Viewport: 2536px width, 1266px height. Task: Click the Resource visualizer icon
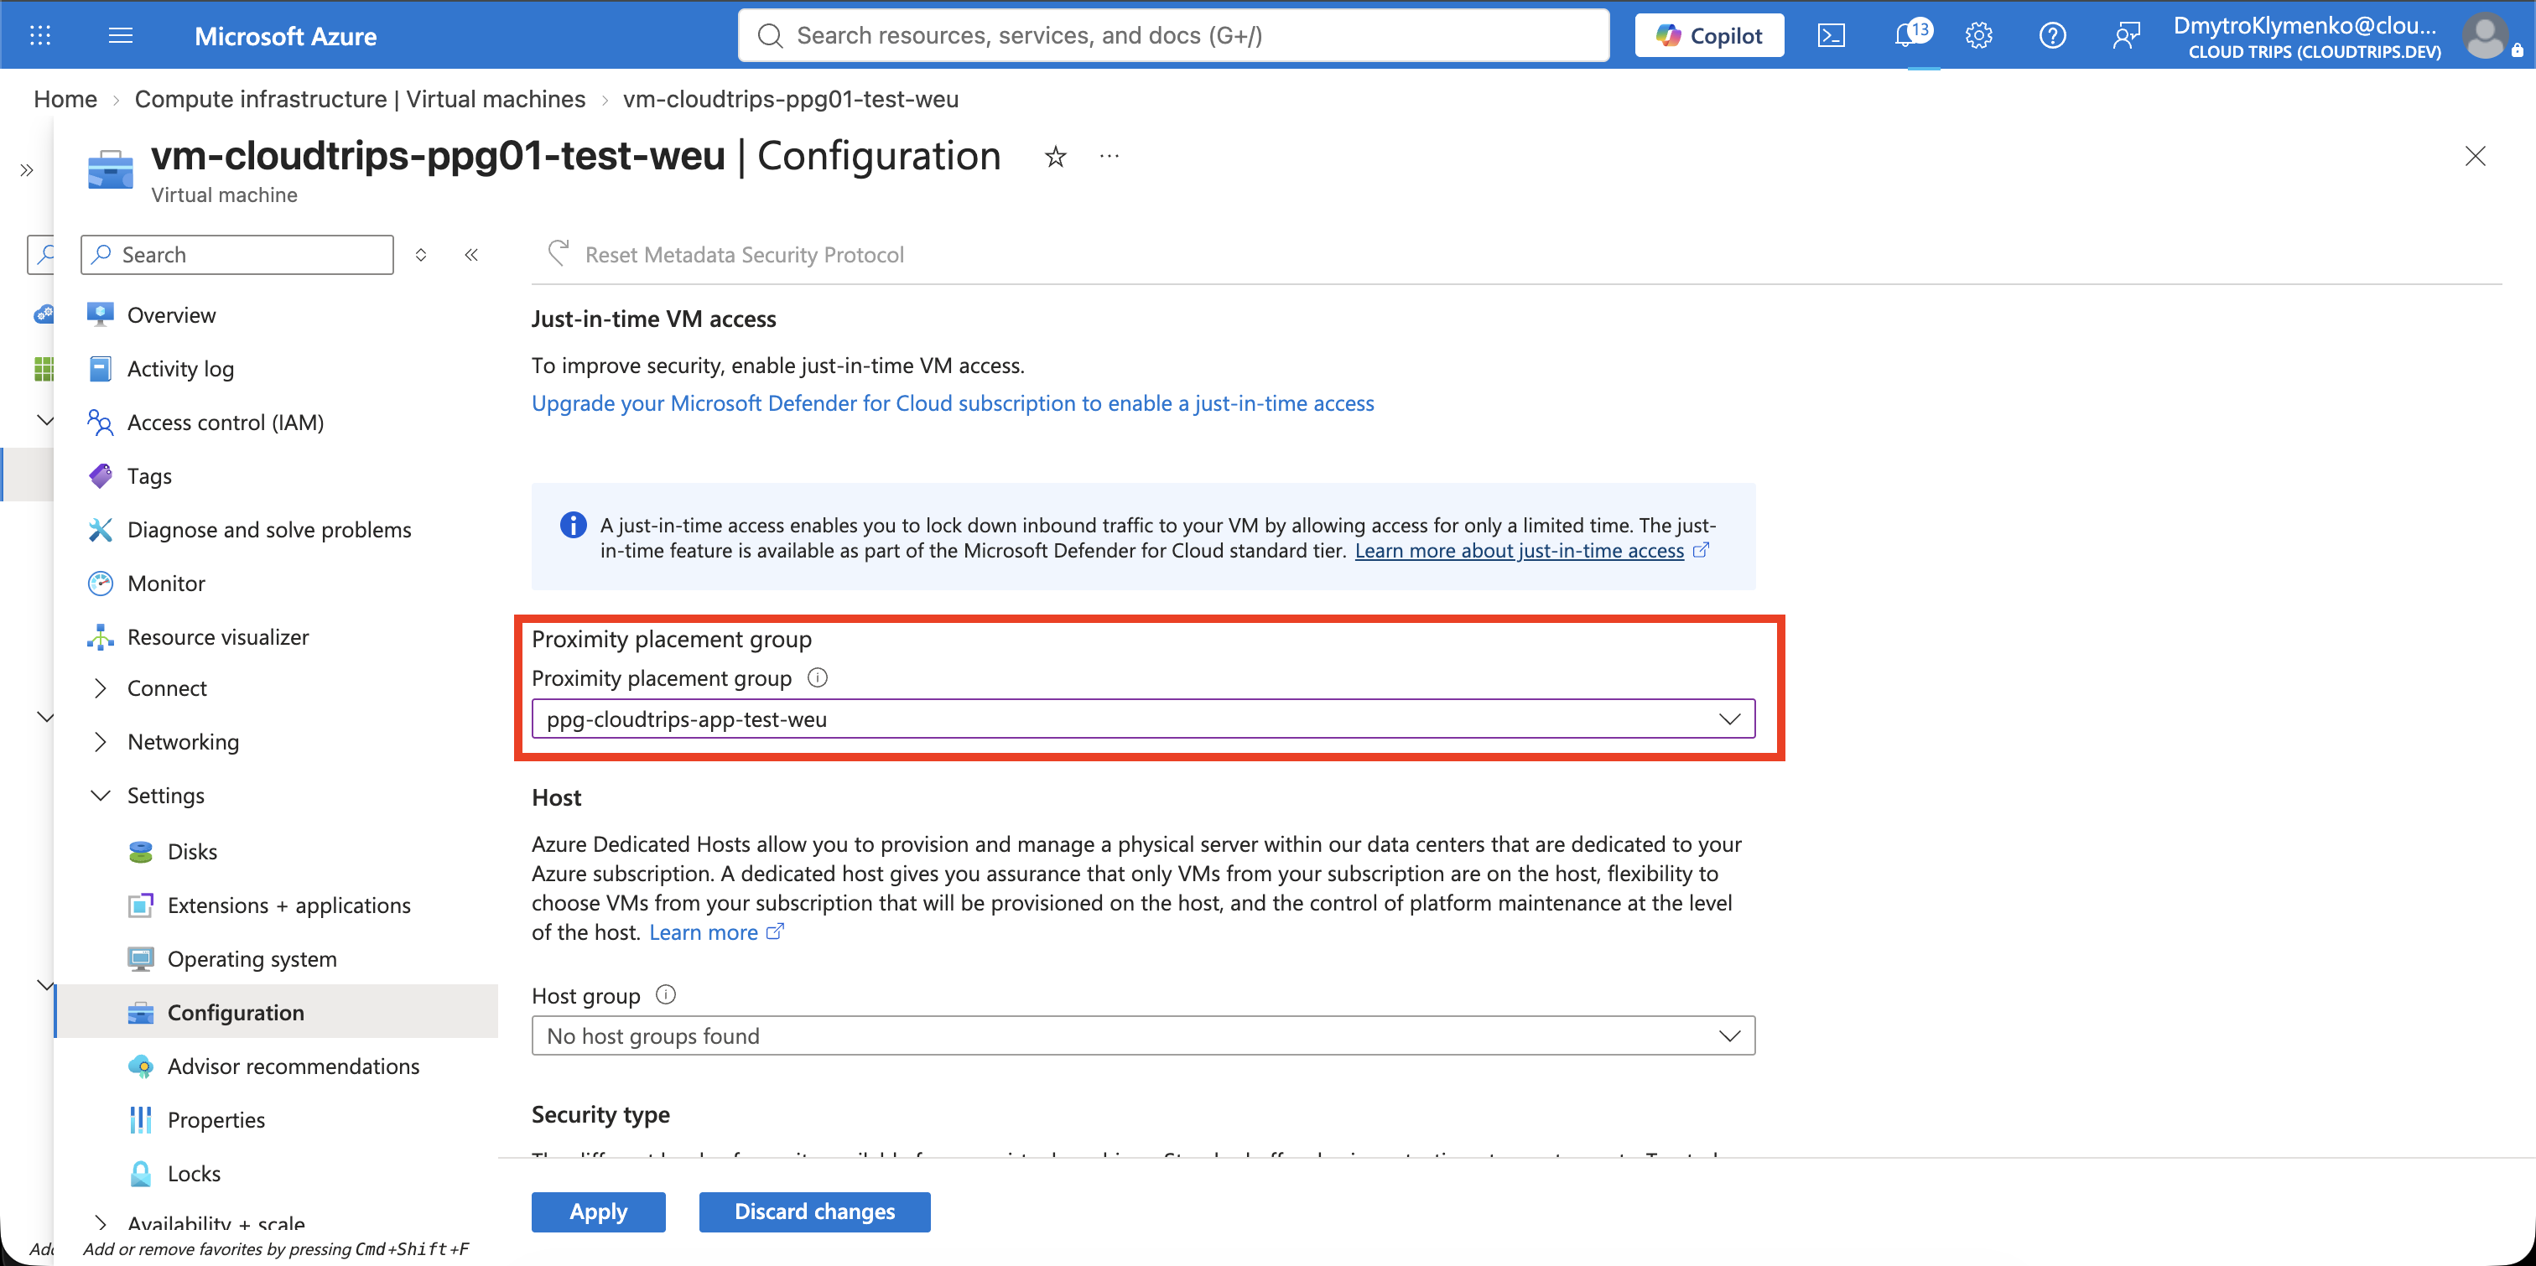pyautogui.click(x=101, y=637)
